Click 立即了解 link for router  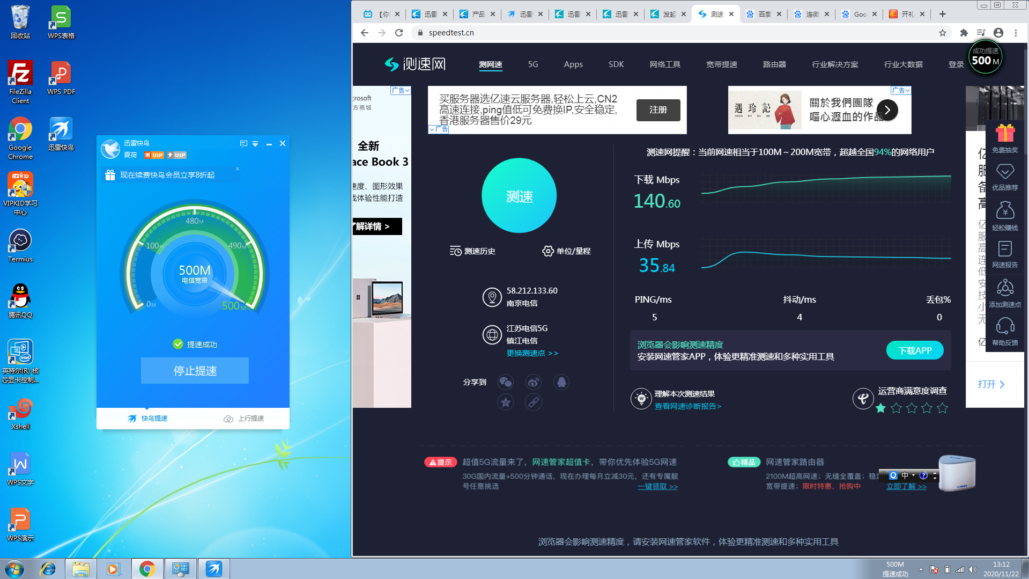tap(906, 487)
